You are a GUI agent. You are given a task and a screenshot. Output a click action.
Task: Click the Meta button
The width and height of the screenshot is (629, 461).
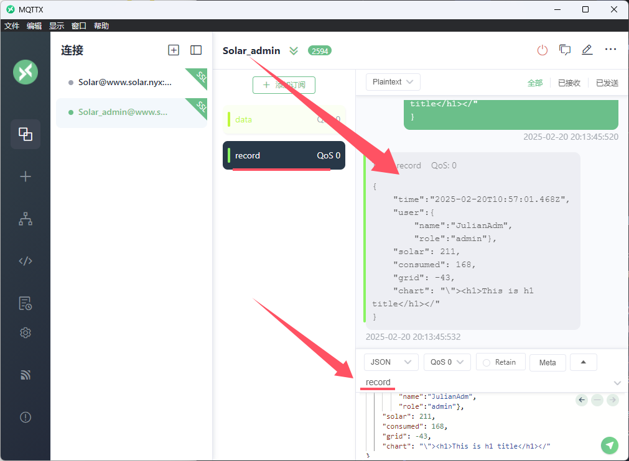(547, 363)
